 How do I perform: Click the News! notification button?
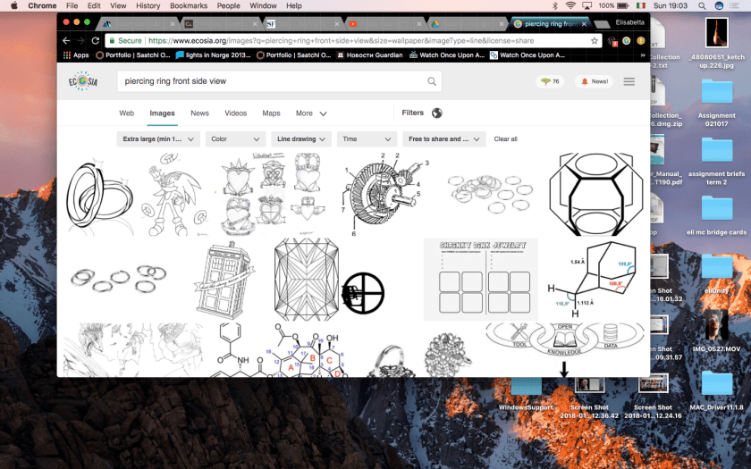pos(595,81)
